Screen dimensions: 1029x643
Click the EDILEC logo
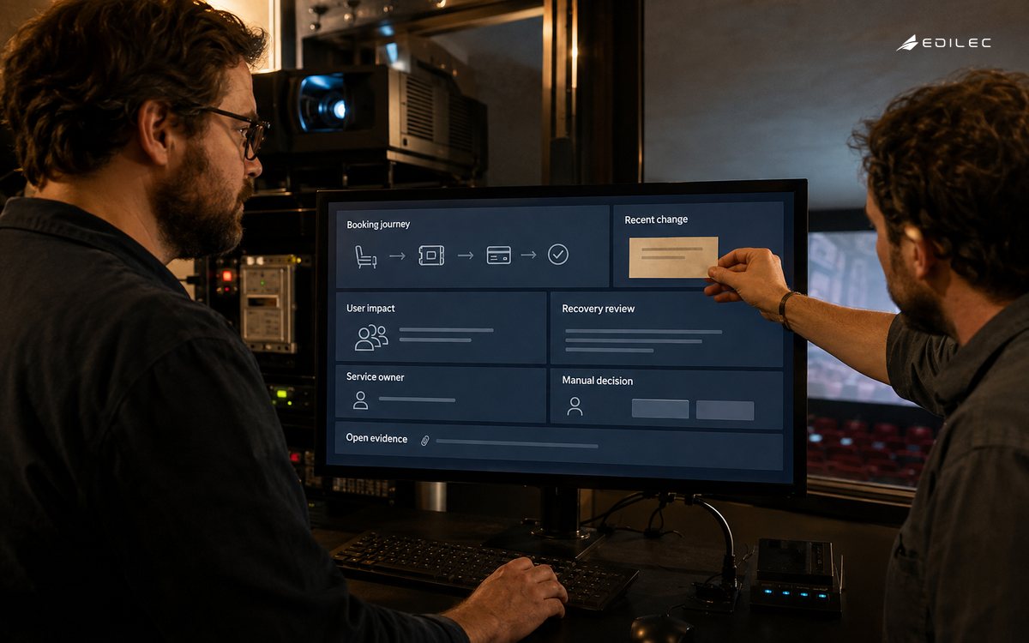pyautogui.click(x=944, y=43)
